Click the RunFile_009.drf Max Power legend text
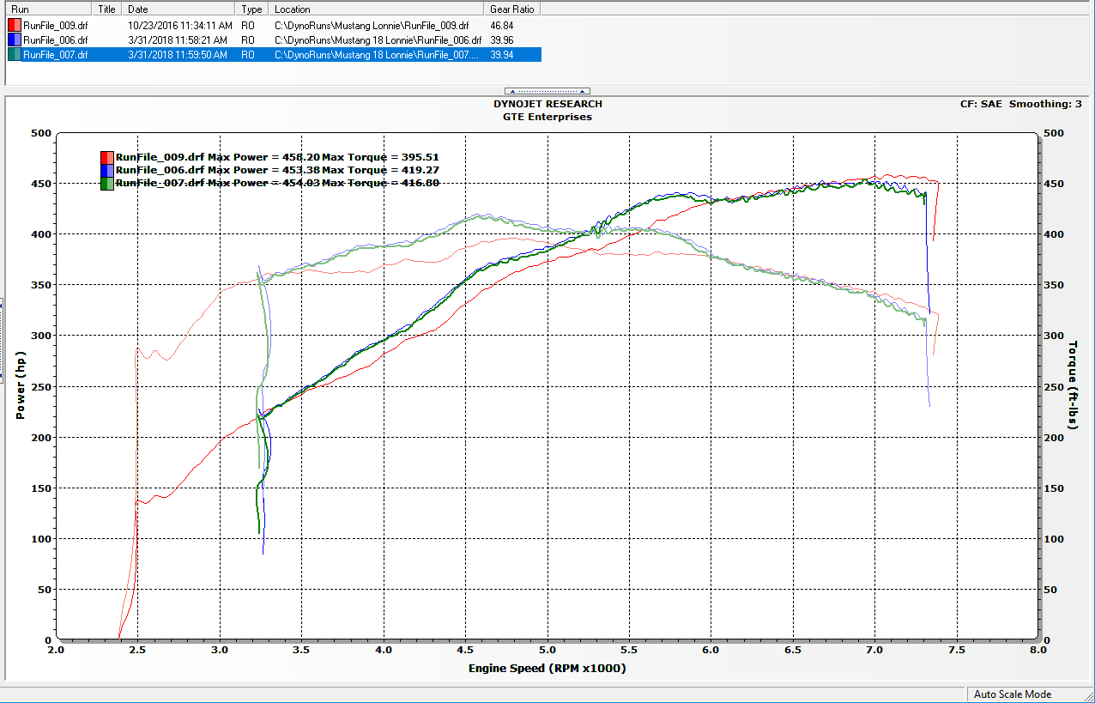Screen dimensions: 1095x703 pos(277,157)
